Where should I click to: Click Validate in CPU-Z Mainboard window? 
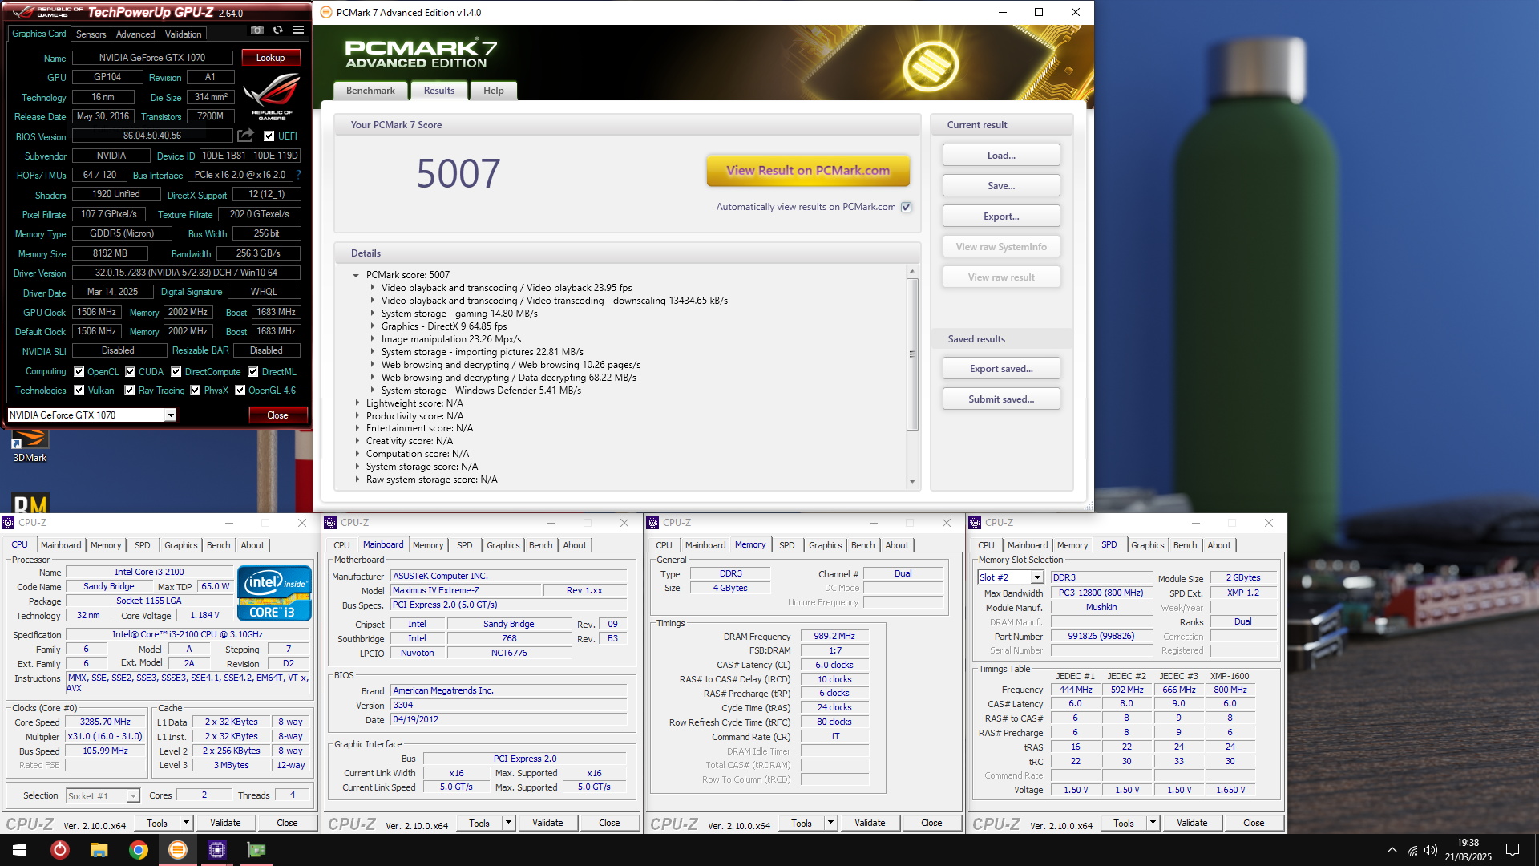point(547,823)
